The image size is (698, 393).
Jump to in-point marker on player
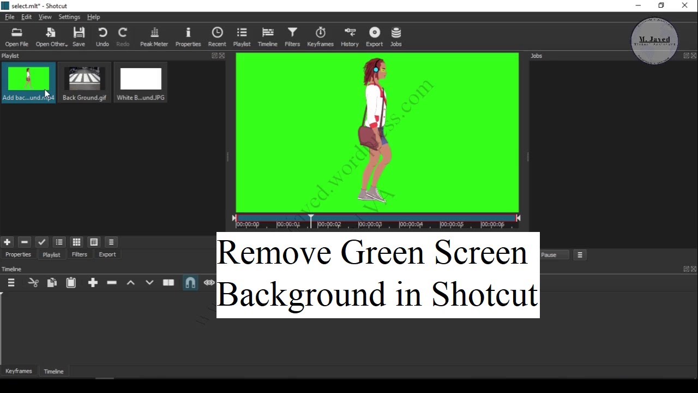234,218
